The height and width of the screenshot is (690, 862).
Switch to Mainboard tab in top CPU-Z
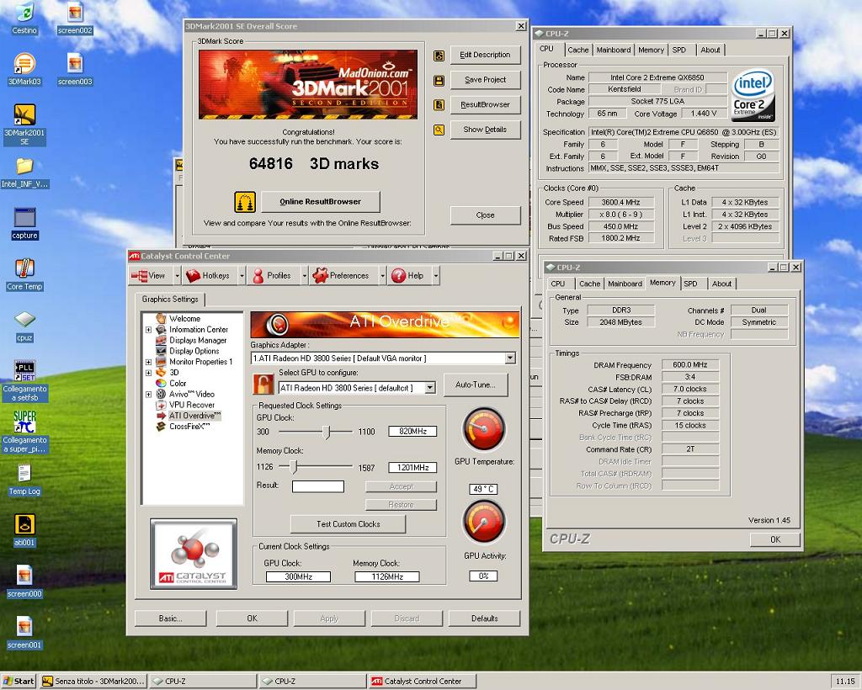click(614, 50)
